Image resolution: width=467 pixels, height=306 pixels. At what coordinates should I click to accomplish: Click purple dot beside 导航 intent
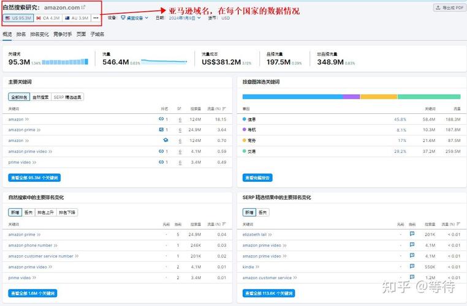click(244, 130)
